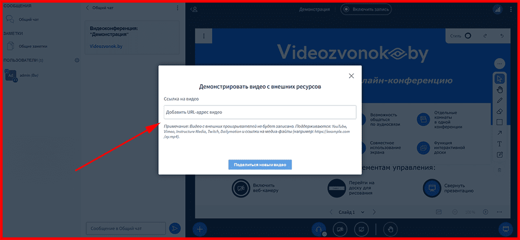Select the pencil draw tool
Image resolution: width=520 pixels, height=240 pixels.
pos(500,100)
